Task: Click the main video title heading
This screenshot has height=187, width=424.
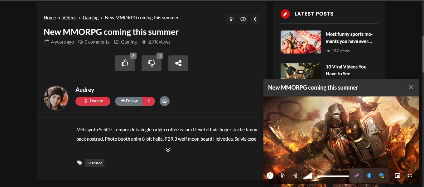Action: click(111, 32)
